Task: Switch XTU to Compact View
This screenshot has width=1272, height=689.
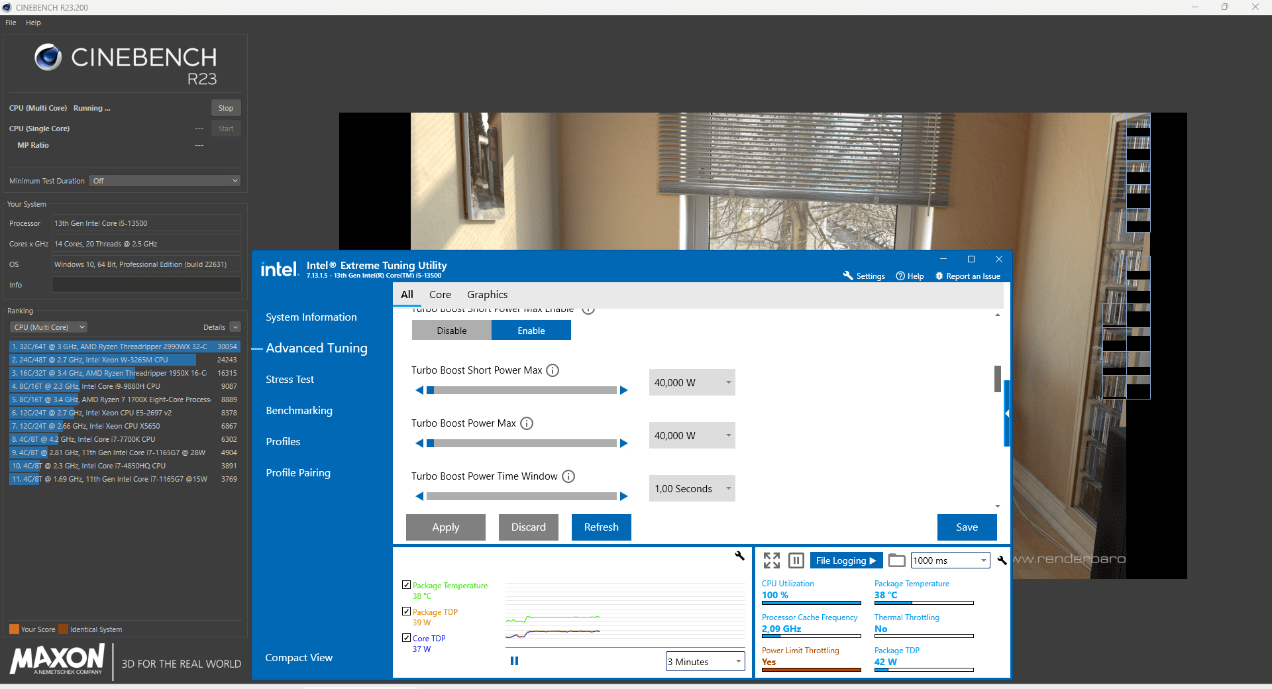Action: coord(299,658)
